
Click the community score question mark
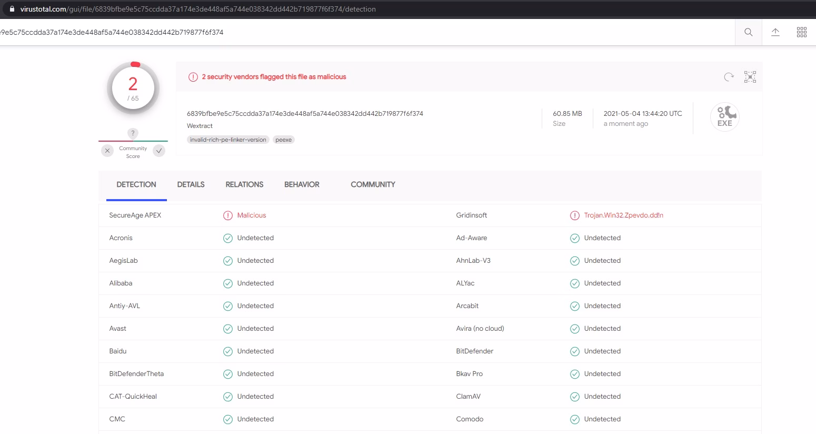133,133
